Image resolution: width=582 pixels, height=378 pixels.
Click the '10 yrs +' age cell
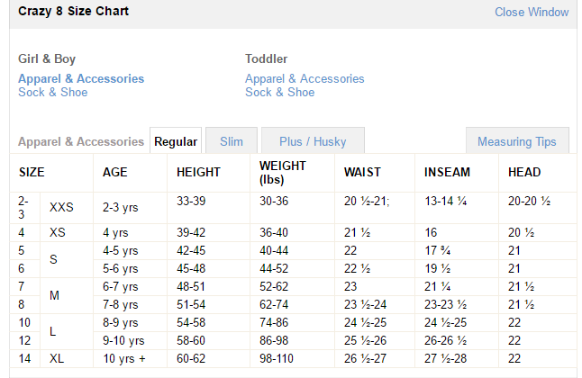123,359
